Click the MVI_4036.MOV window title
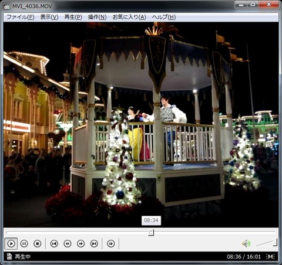Viewport: 282px width, 265px height. (x=32, y=6)
